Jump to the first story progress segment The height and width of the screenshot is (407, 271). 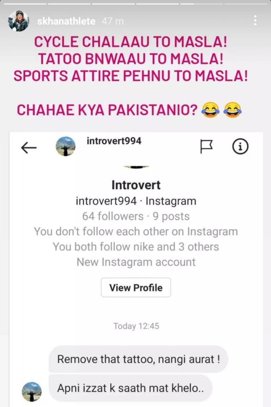(x=25, y=4)
